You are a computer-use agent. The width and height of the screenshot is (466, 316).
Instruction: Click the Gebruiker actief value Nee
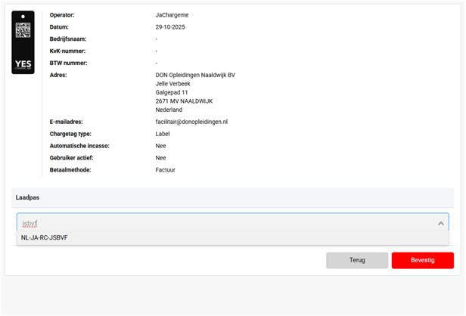click(161, 158)
